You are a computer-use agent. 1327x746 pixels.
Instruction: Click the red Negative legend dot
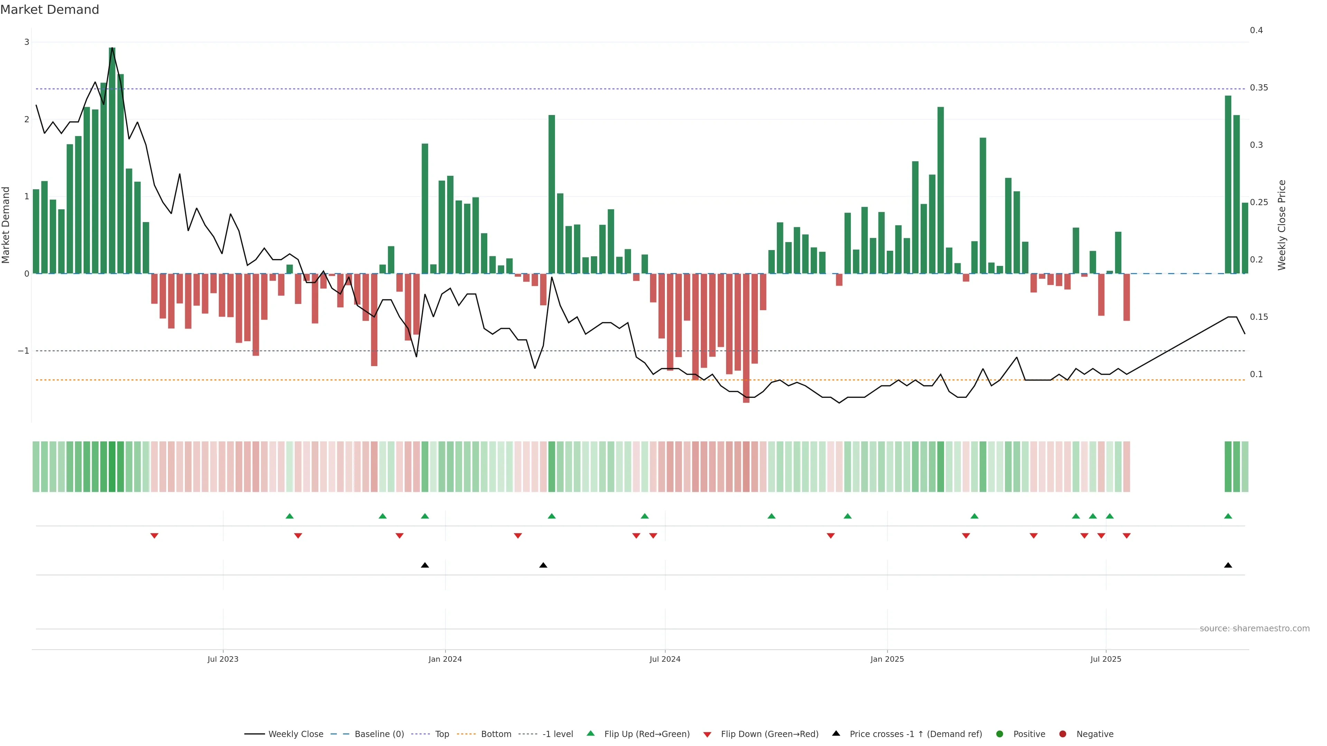[1063, 734]
